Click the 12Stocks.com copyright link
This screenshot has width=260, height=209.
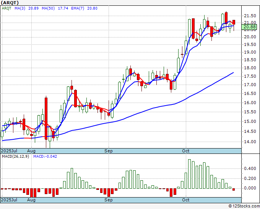[x=244, y=206]
